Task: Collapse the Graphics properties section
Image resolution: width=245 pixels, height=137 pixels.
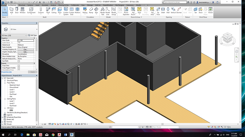Action: click(34, 38)
